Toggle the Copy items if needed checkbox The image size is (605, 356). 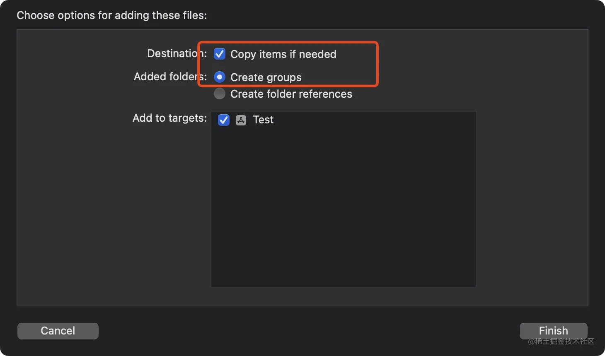coord(220,54)
